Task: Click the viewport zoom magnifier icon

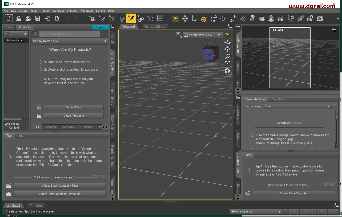Action: pyautogui.click(x=227, y=56)
